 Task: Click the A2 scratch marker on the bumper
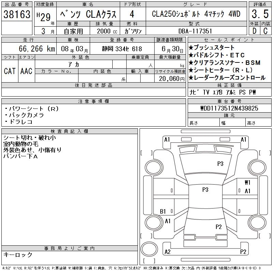tap(167, 252)
